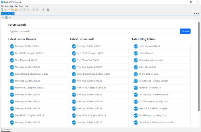Select the Welcome Page tab
This screenshot has width=201, height=132.
tap(6, 14)
